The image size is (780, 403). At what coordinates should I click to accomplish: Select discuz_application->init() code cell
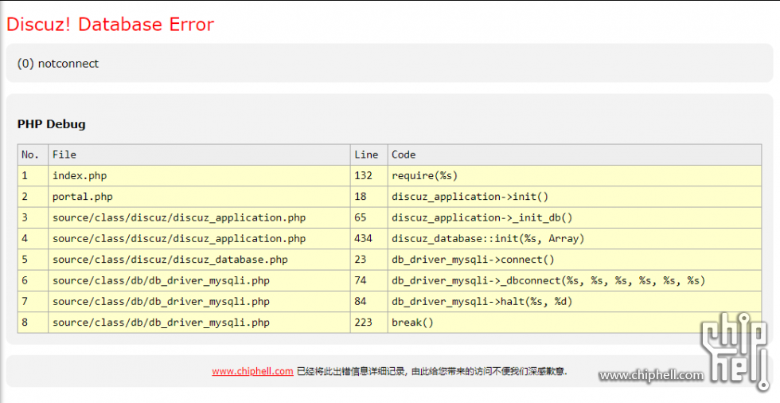[575, 197]
